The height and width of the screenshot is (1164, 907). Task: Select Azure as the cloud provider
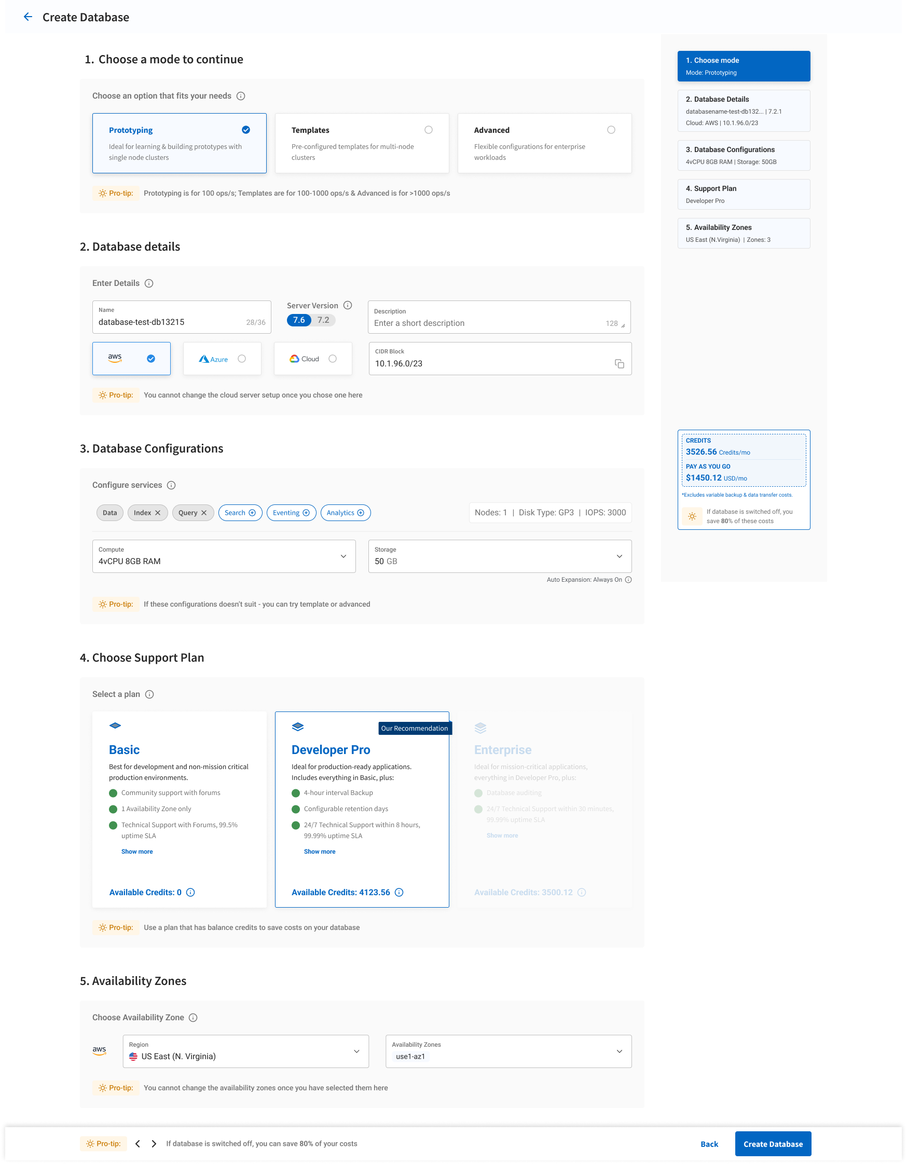click(240, 359)
